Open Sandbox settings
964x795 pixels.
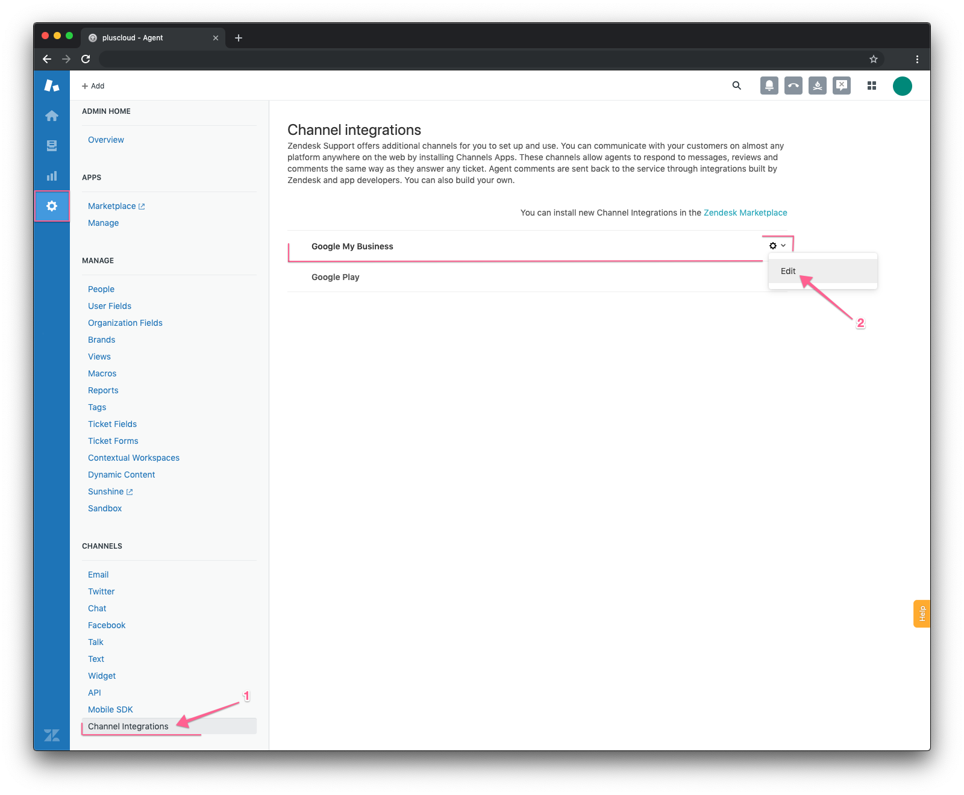[x=105, y=508]
